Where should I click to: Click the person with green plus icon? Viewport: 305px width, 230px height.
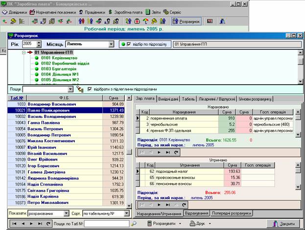(x=99, y=21)
